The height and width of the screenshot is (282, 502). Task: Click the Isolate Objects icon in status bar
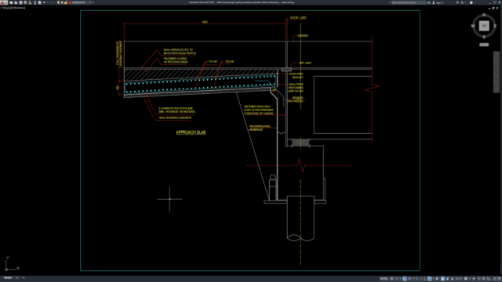(478, 279)
